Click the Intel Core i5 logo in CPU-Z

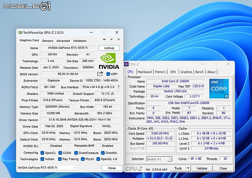pos(219,89)
